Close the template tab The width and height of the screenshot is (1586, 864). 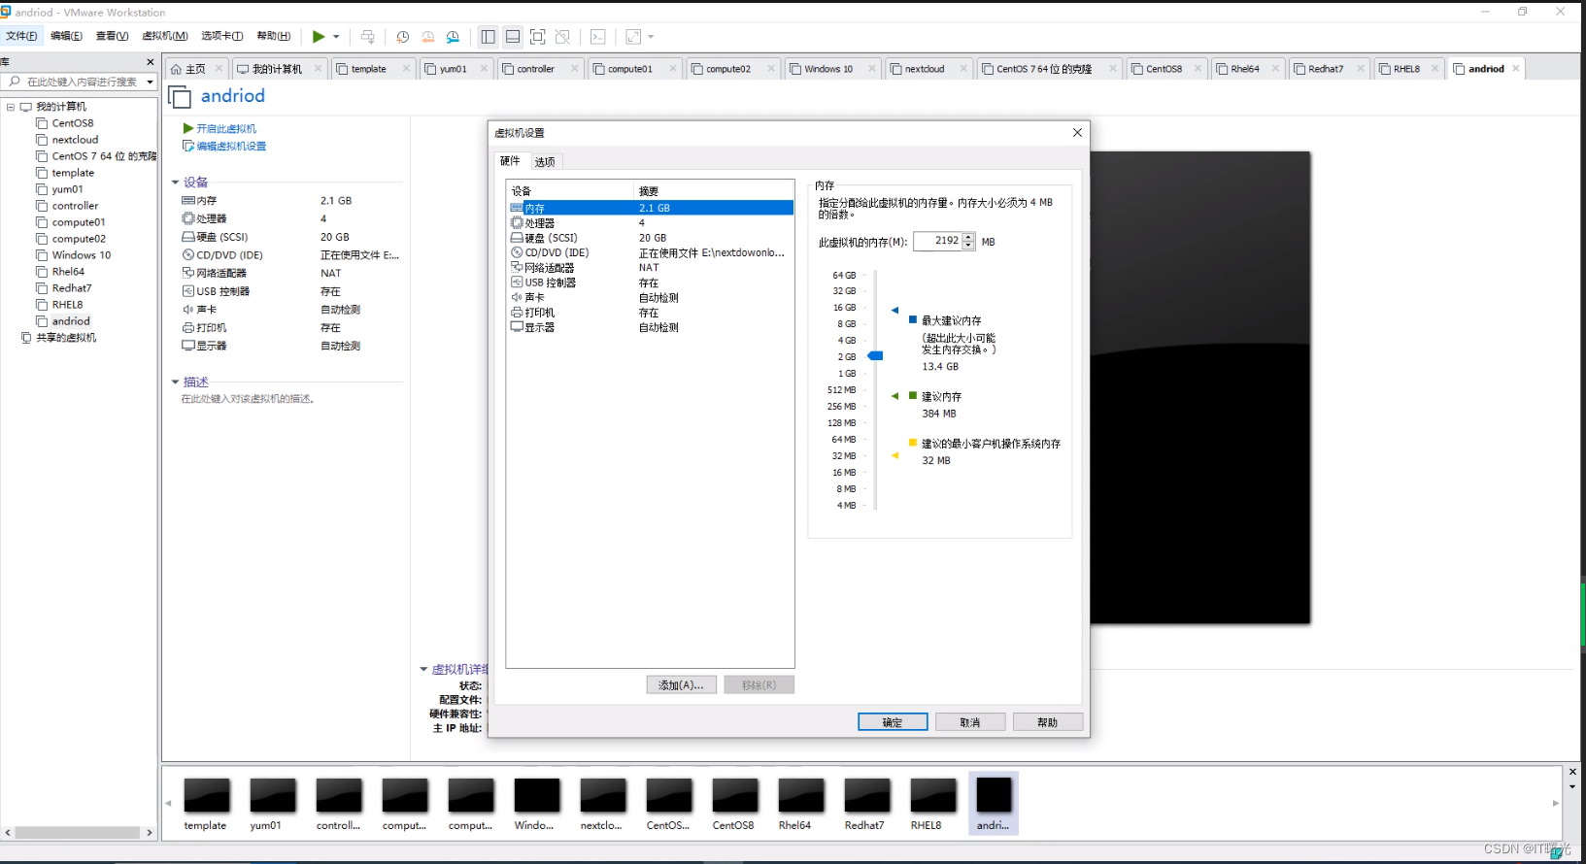click(x=406, y=68)
